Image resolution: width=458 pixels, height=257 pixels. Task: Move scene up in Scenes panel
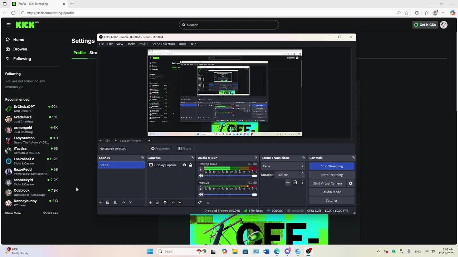tap(124, 202)
